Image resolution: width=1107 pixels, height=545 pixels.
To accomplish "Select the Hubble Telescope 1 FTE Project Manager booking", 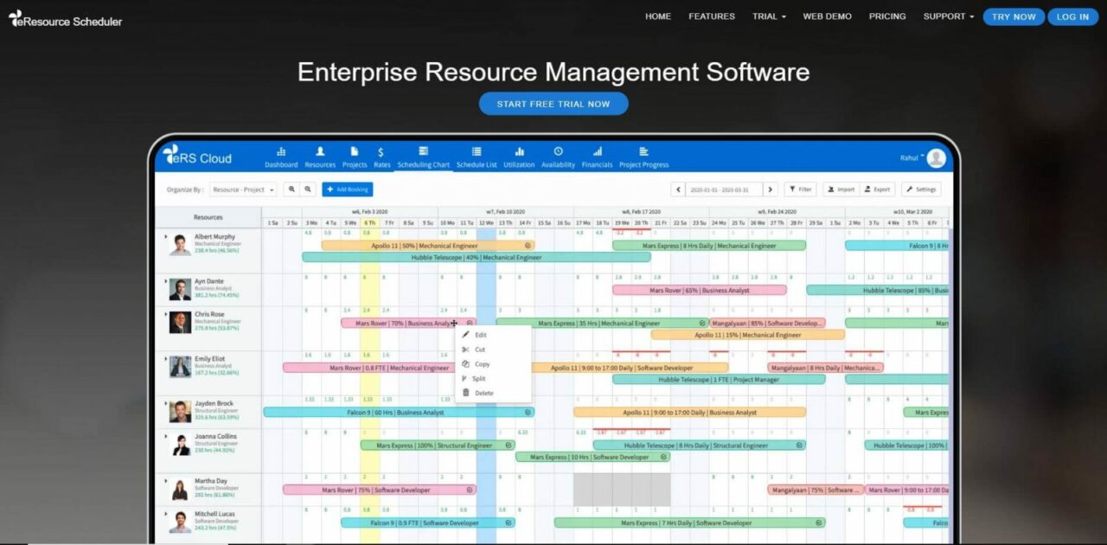I will pyautogui.click(x=719, y=379).
